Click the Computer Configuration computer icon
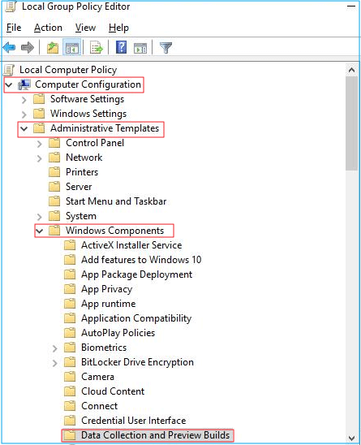 point(24,84)
